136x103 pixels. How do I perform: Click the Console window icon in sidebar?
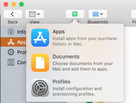pos(11,62)
